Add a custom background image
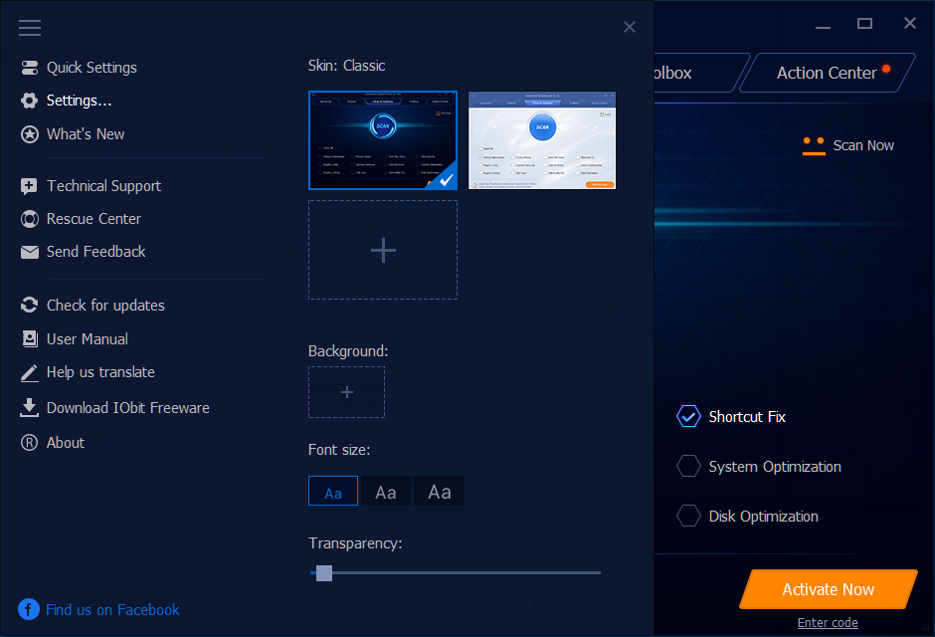 tap(346, 392)
